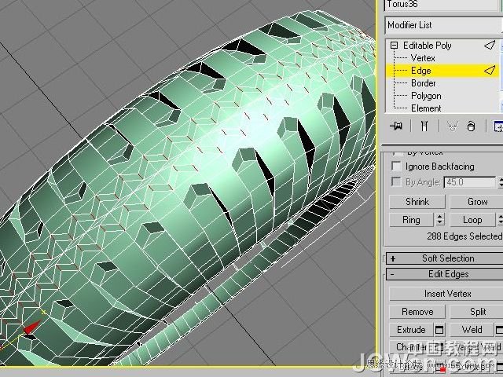Select Polygon sub-object level
This screenshot has height=377, width=503.
(426, 96)
